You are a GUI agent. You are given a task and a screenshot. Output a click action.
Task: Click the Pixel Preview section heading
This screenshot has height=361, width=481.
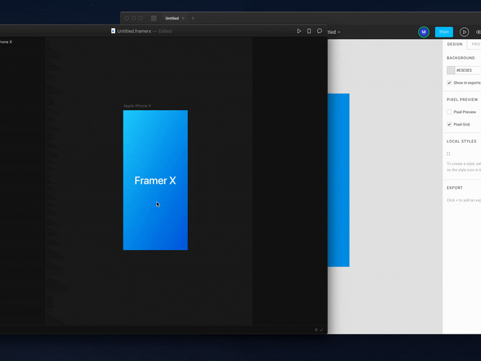pos(462,100)
